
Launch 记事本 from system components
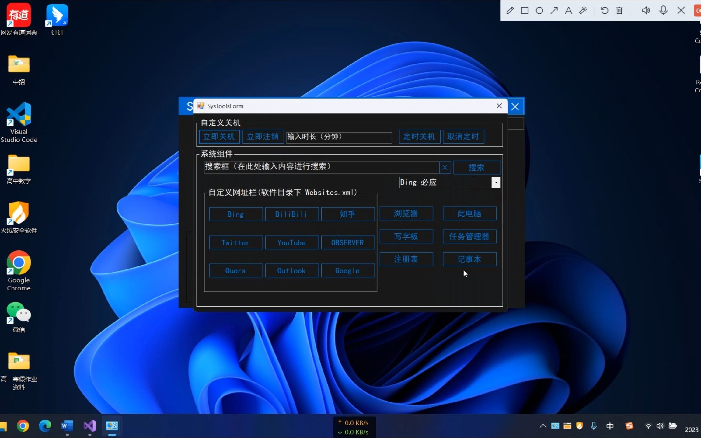(x=469, y=259)
